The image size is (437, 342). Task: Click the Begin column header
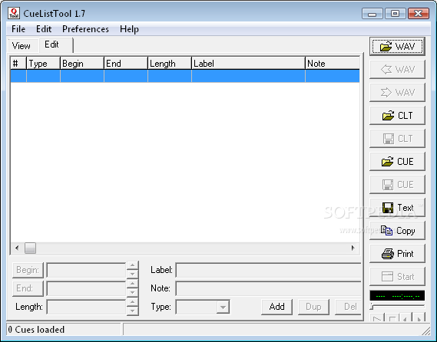[82, 63]
